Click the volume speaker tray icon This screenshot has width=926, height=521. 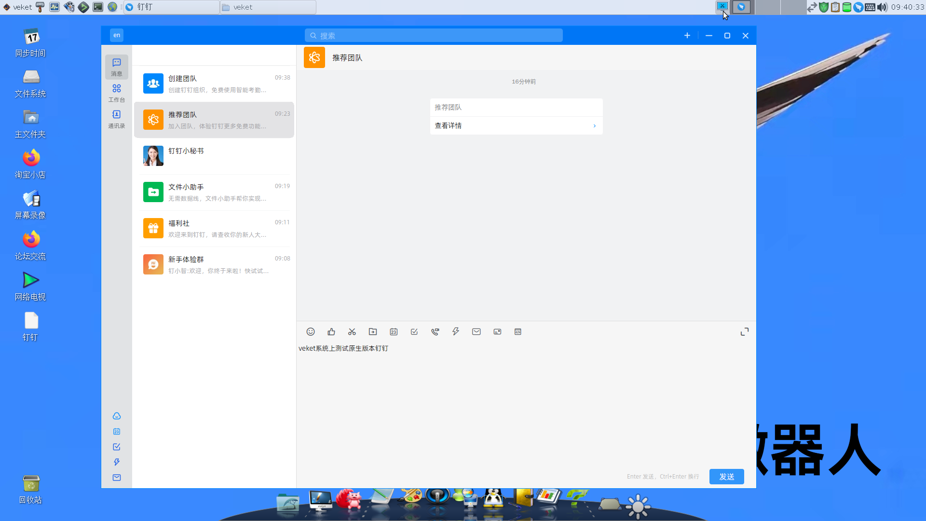tap(882, 7)
